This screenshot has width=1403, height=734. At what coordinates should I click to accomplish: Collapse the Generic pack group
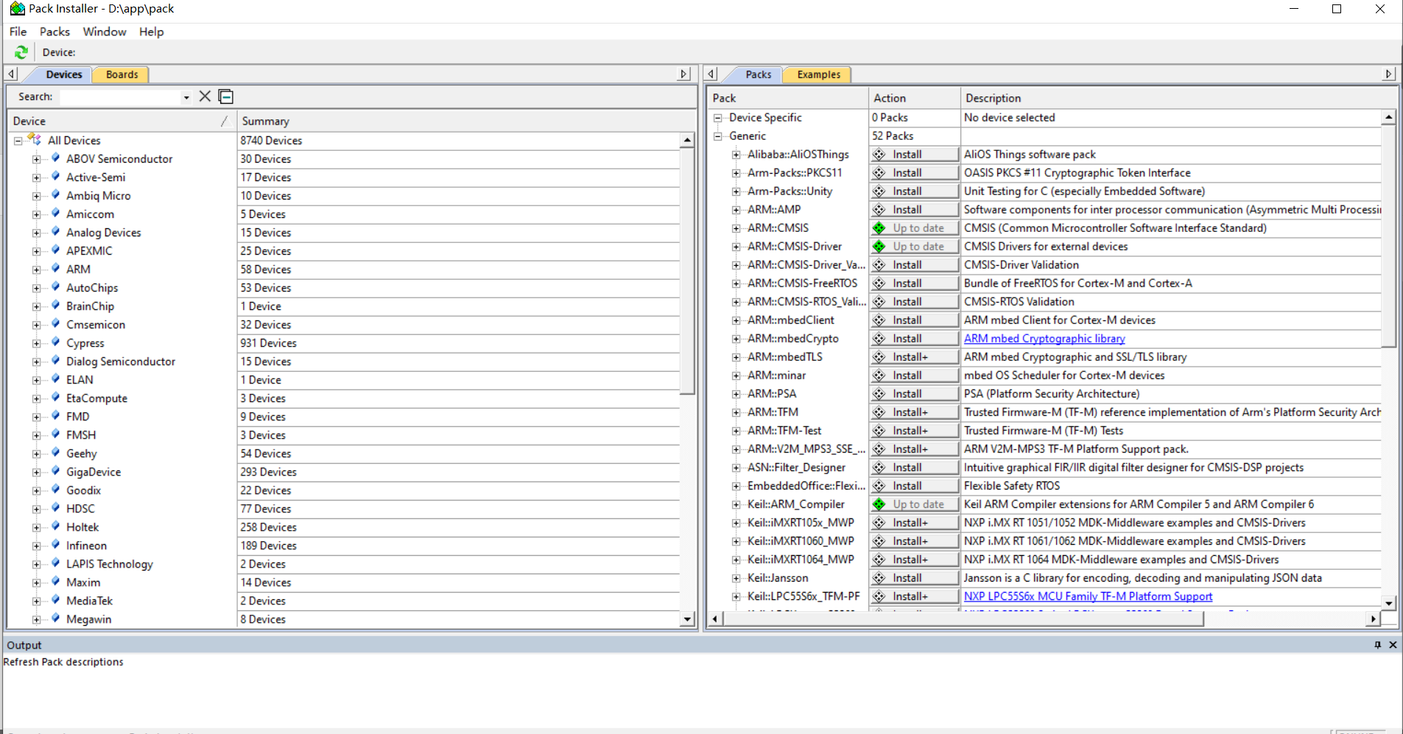(717, 136)
